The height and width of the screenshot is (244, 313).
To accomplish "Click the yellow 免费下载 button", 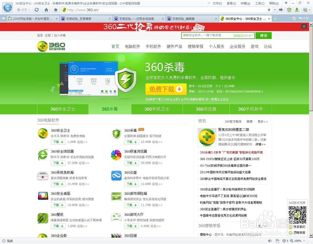I will pos(166,89).
